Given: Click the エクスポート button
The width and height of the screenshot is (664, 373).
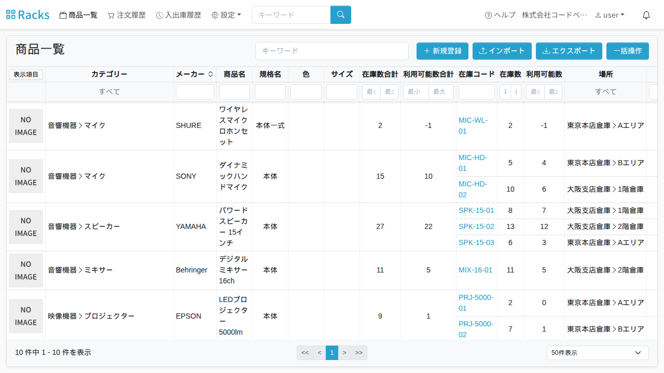Looking at the screenshot, I should coord(569,51).
